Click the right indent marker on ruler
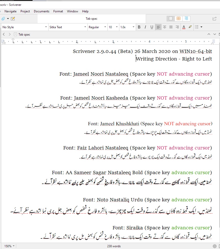Screen dimensions: 220x249 [212, 43]
